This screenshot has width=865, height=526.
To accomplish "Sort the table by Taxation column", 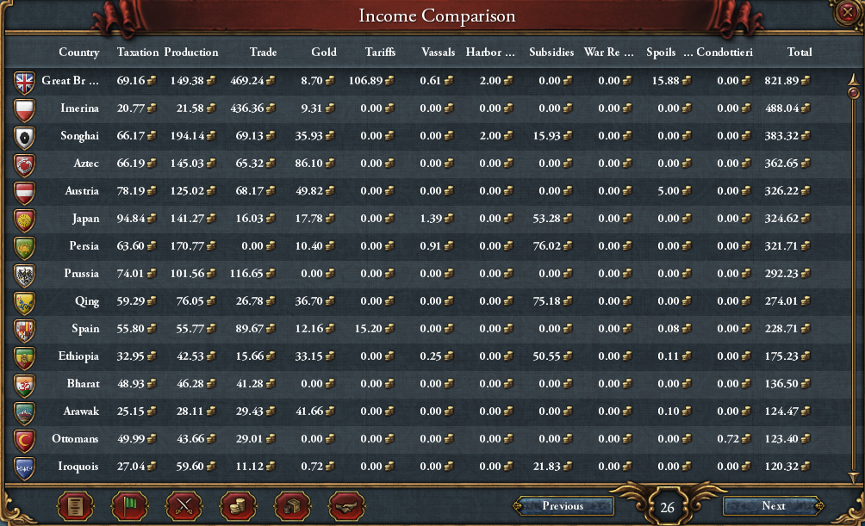I will (137, 52).
